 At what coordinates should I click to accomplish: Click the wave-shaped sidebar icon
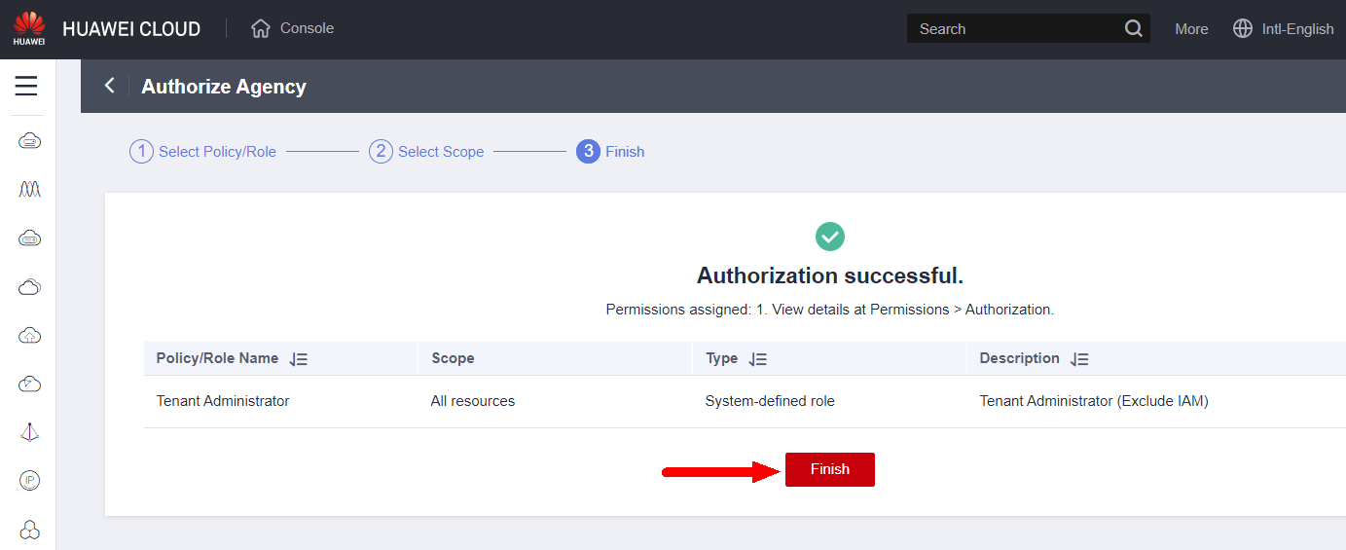29,189
